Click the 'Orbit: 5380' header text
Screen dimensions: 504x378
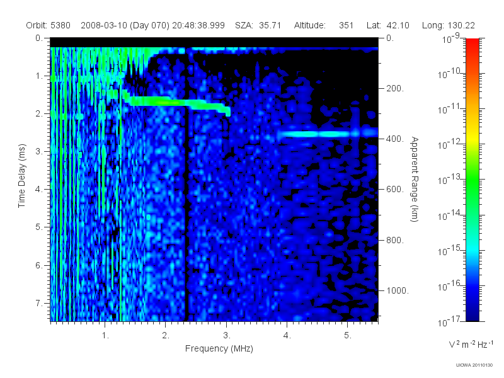point(49,25)
